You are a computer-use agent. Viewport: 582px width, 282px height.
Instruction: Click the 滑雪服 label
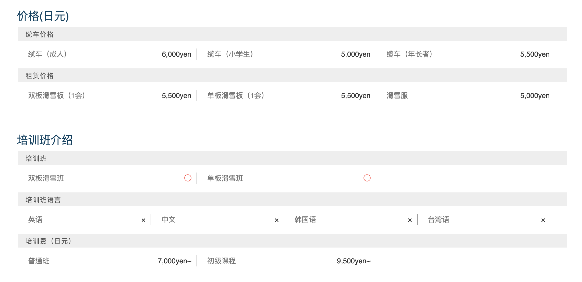click(x=397, y=95)
